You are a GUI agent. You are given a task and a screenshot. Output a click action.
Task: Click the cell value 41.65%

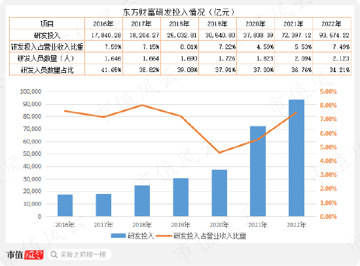pos(111,69)
